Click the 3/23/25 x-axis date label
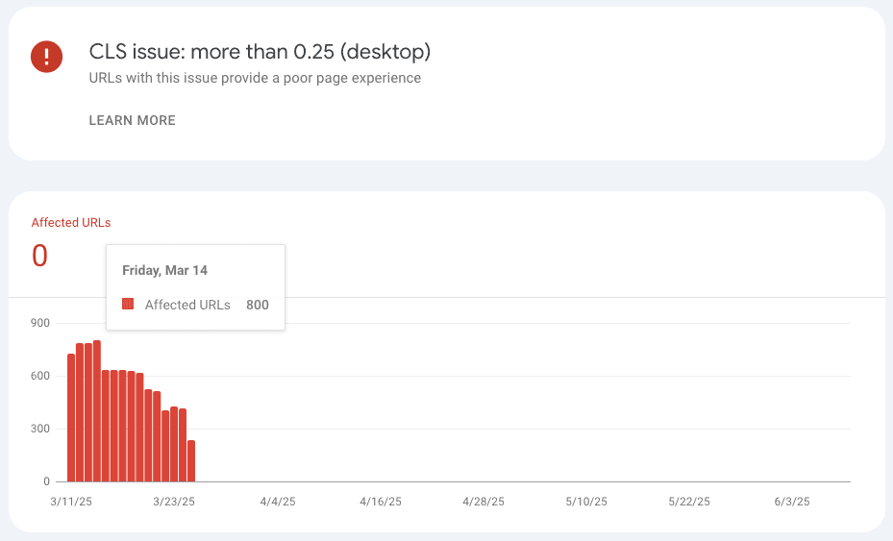893x541 pixels. click(174, 502)
